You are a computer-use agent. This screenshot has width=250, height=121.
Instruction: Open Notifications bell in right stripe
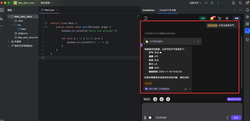(247, 10)
